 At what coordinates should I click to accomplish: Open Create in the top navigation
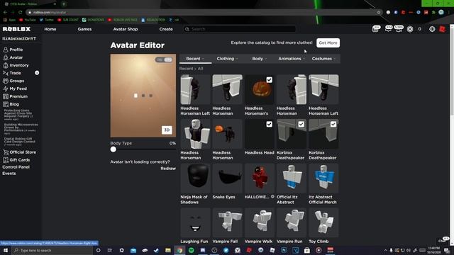click(166, 29)
